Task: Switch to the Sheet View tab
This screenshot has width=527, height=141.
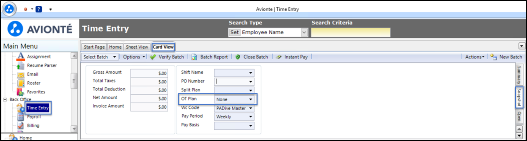Action: click(137, 47)
